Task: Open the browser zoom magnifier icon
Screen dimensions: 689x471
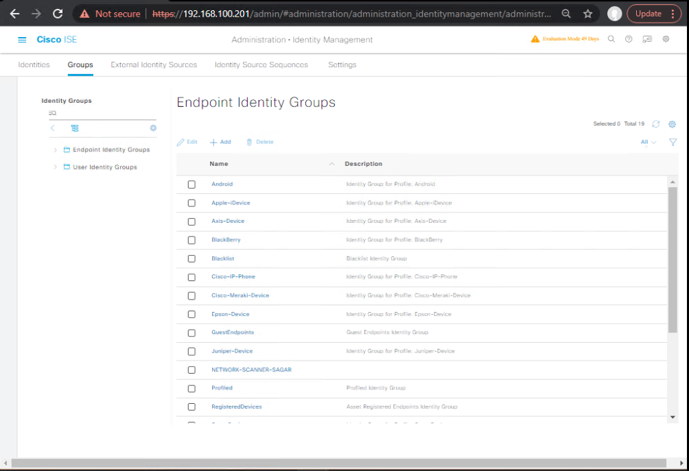Action: point(566,14)
